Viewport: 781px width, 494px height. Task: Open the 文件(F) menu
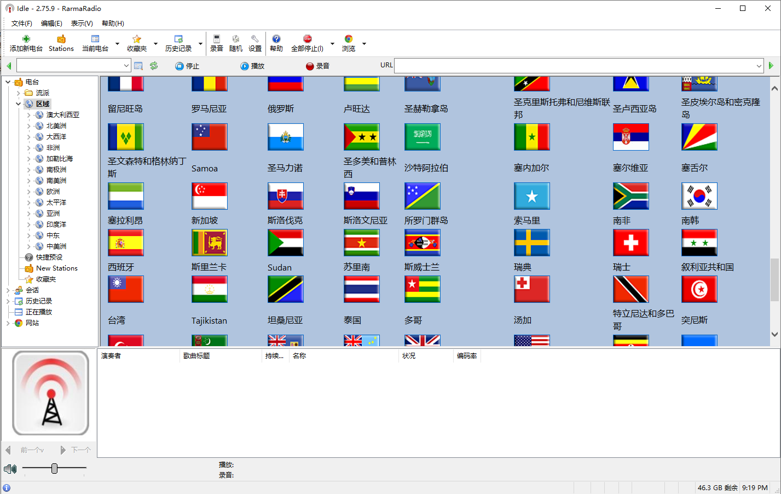(x=22, y=24)
